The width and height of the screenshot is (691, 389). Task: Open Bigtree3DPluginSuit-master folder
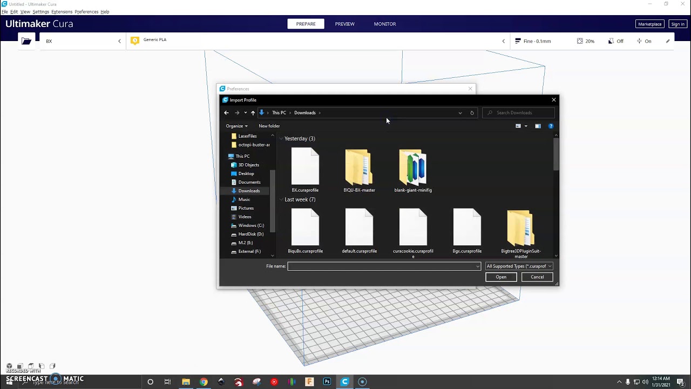(x=521, y=233)
